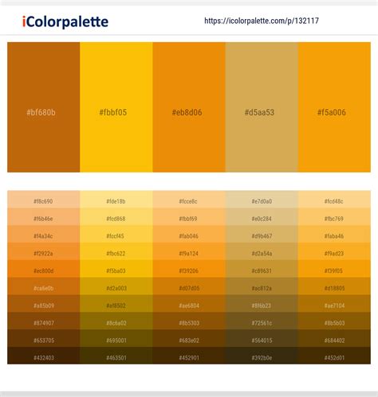This screenshot has width=378, height=397.
Task: Pick the #ec800d orange shade
Action: tap(44, 269)
